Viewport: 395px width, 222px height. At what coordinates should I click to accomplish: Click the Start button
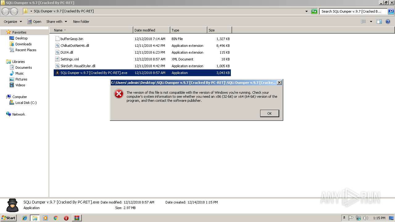(9, 218)
